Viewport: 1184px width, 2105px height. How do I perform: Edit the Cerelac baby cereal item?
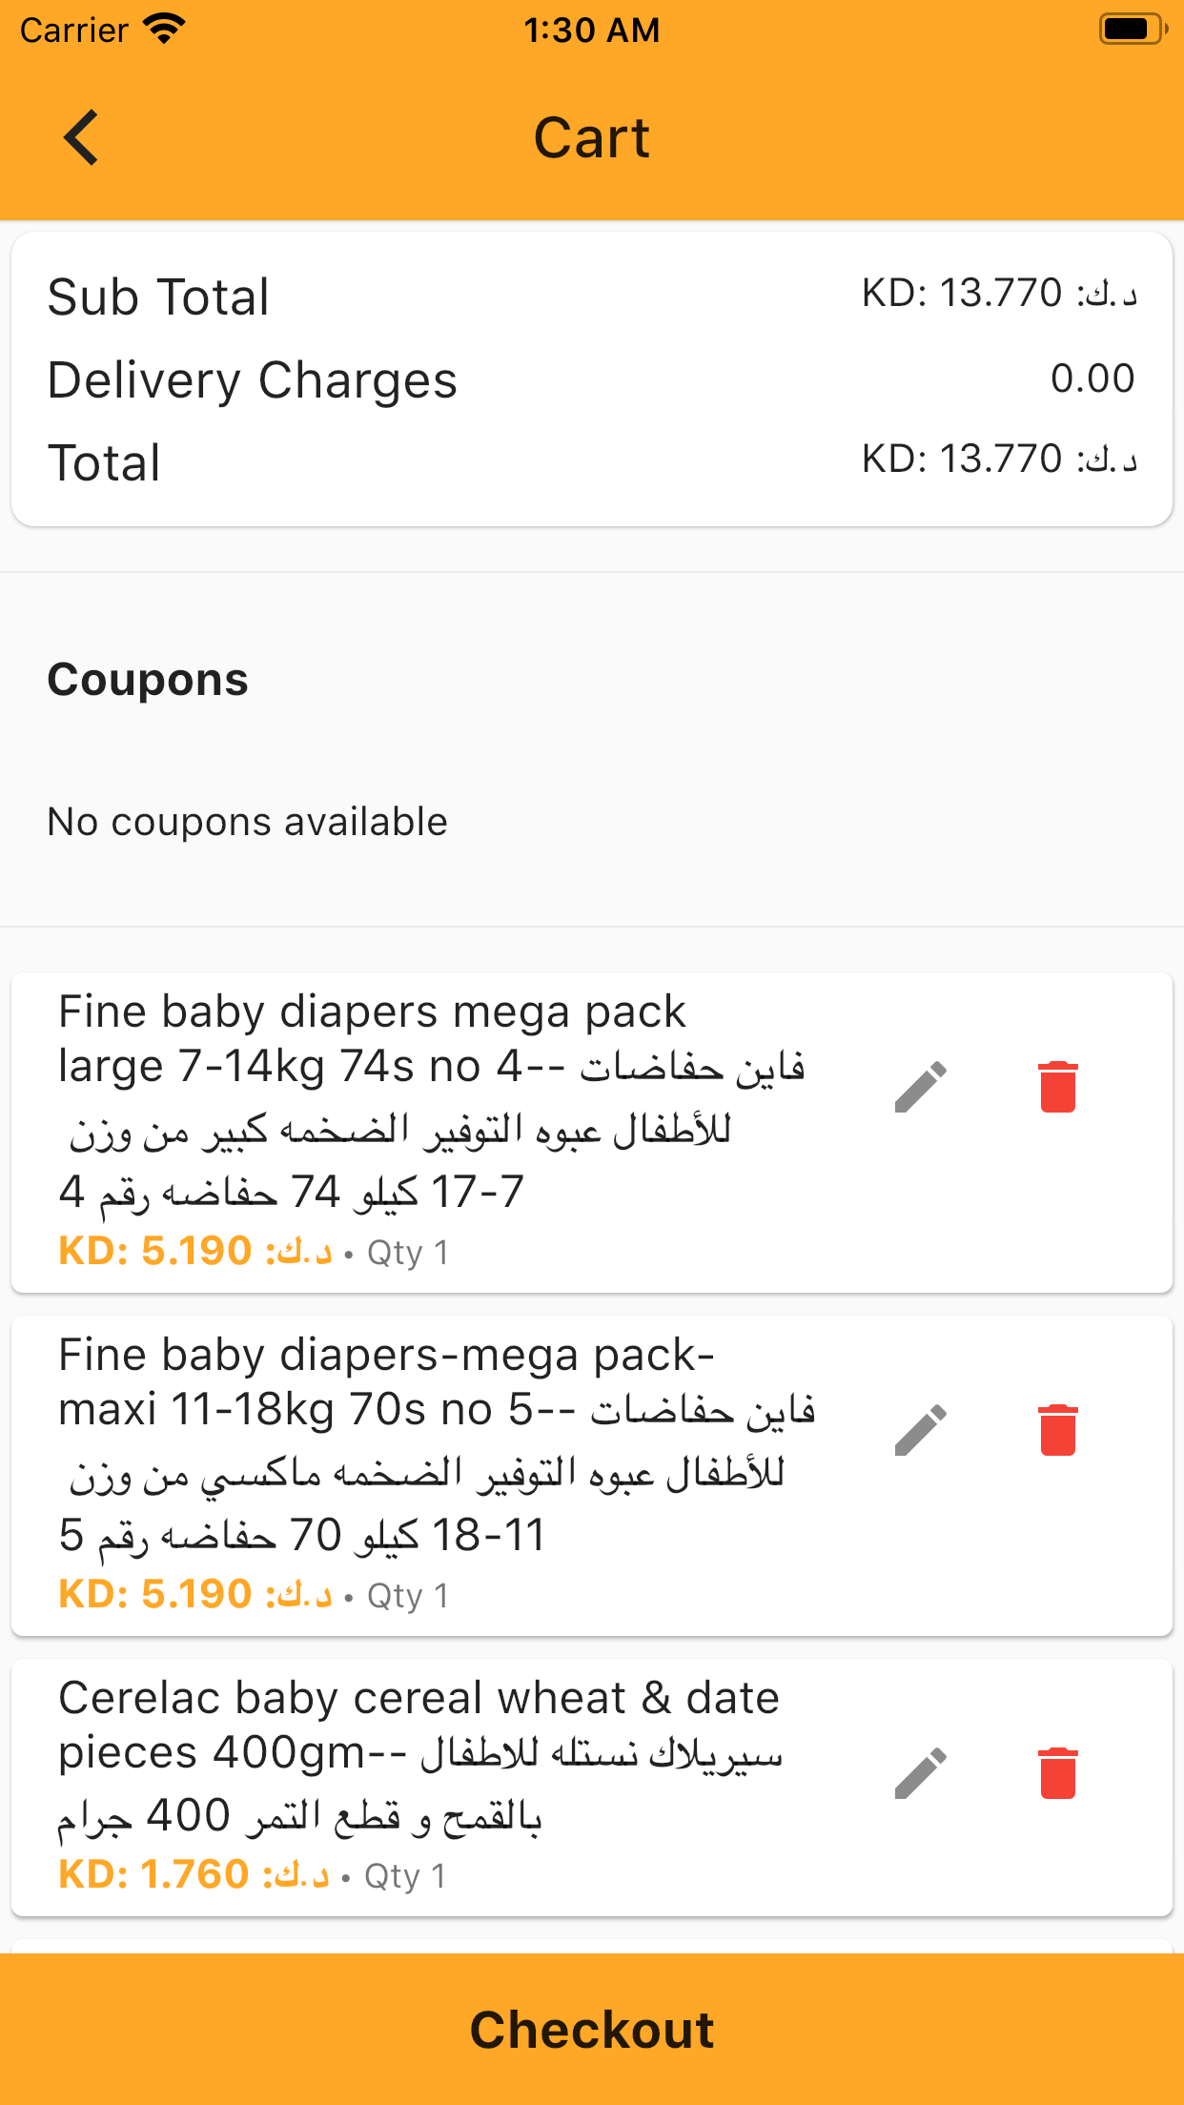(921, 1773)
